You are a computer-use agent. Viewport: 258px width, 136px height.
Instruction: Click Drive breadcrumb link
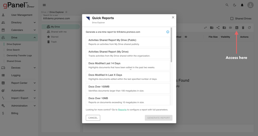(x=44, y=12)
